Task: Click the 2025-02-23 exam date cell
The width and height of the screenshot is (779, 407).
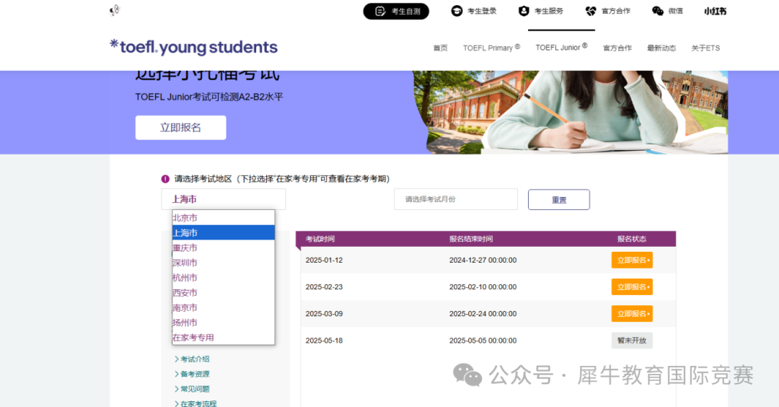Action: pyautogui.click(x=324, y=286)
